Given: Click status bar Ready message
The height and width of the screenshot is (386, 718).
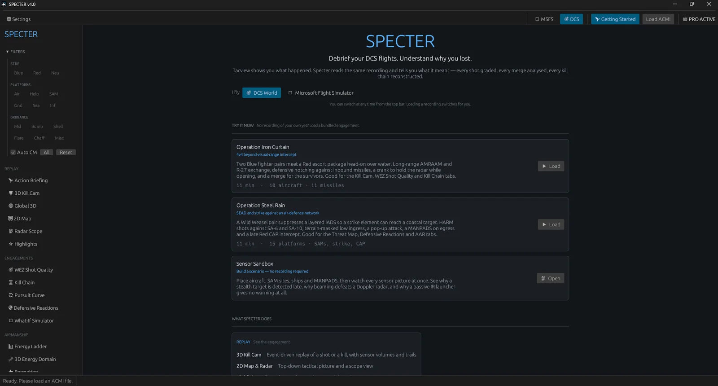Looking at the screenshot, I should tap(38, 381).
